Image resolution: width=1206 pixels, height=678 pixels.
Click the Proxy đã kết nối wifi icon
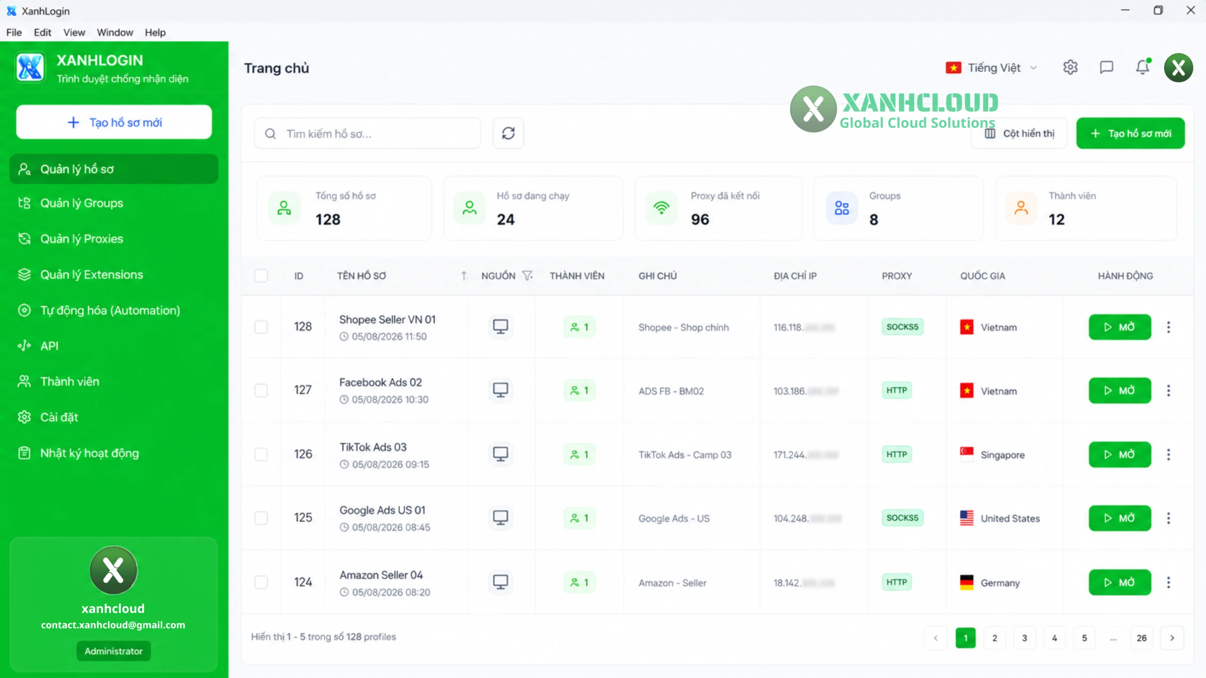coord(661,208)
